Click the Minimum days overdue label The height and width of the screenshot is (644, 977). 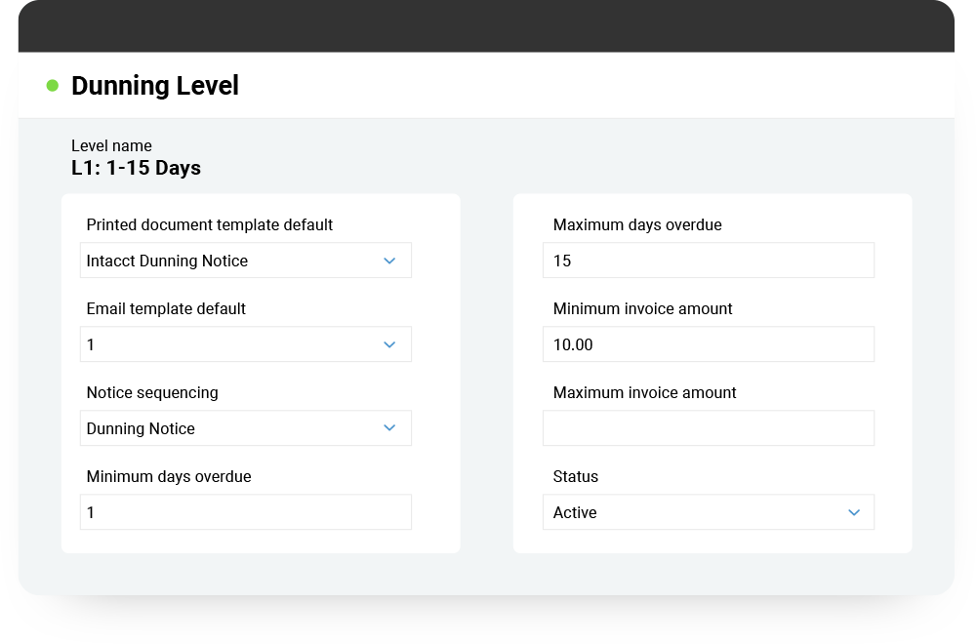click(x=169, y=476)
